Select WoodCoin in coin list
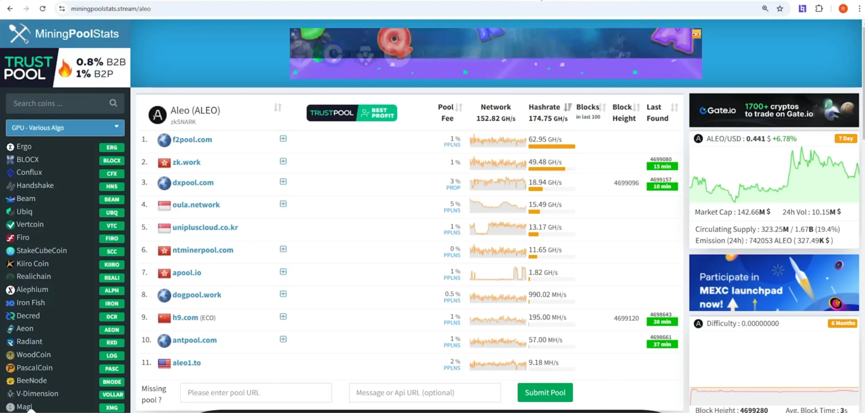The image size is (865, 413). (33, 355)
